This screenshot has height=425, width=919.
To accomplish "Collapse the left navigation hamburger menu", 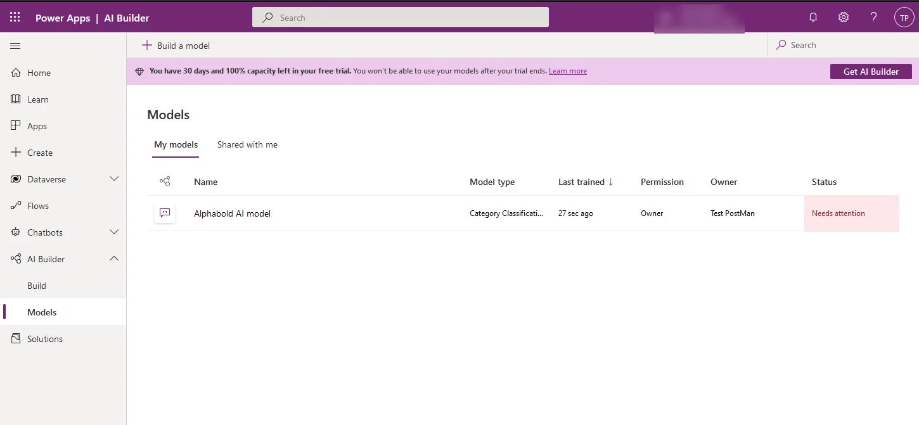I will (16, 46).
